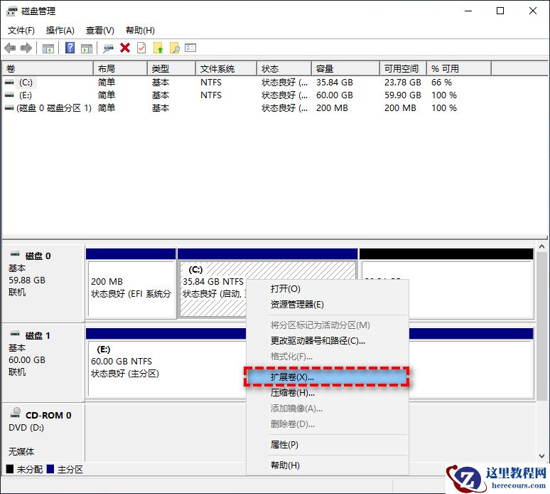Sort by the 类型 column header
This screenshot has width=550, height=494.
click(171, 69)
